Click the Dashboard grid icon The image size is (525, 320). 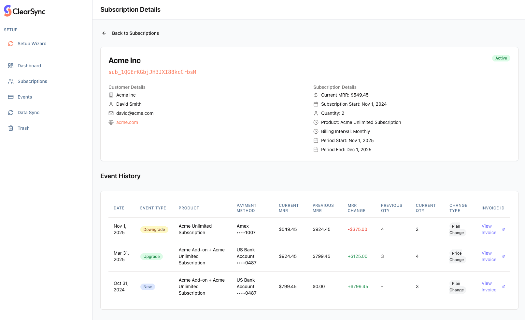[x=11, y=66]
